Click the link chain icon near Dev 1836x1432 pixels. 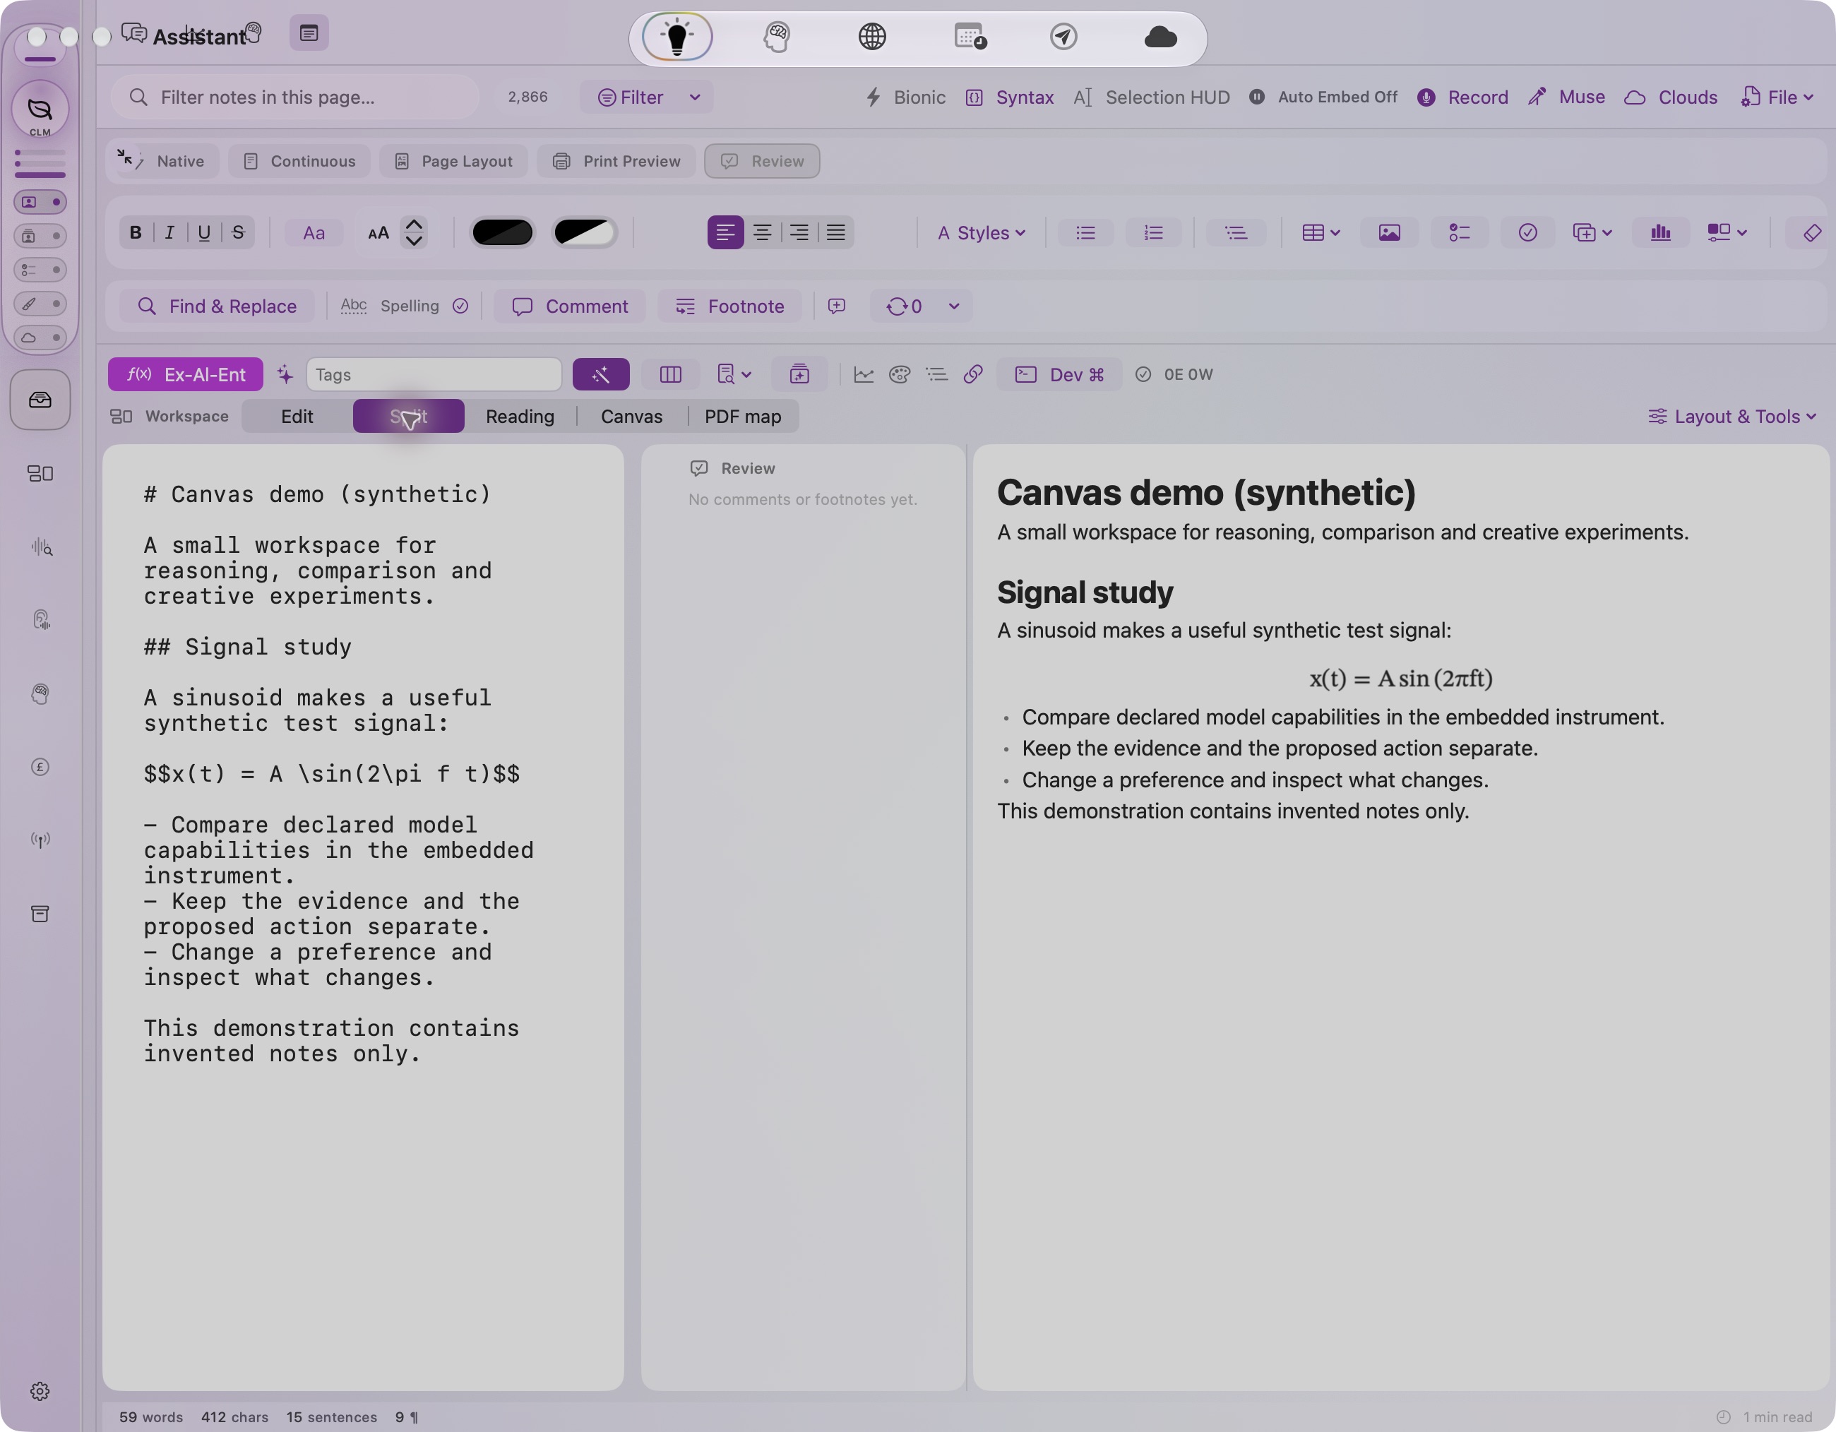(x=972, y=375)
